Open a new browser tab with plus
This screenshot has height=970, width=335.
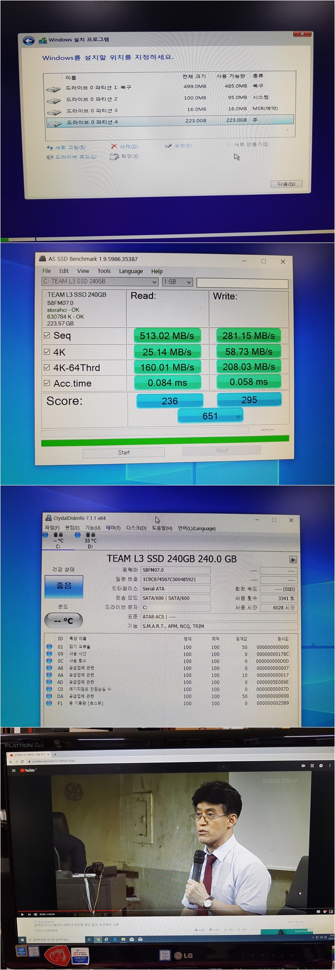tap(55, 754)
